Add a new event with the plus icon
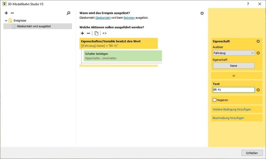 (6, 13)
